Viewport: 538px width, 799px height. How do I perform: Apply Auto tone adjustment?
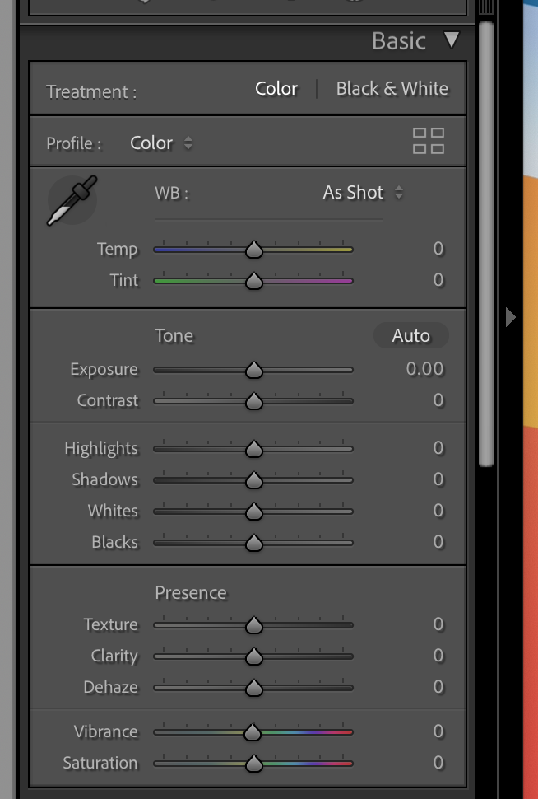click(410, 335)
